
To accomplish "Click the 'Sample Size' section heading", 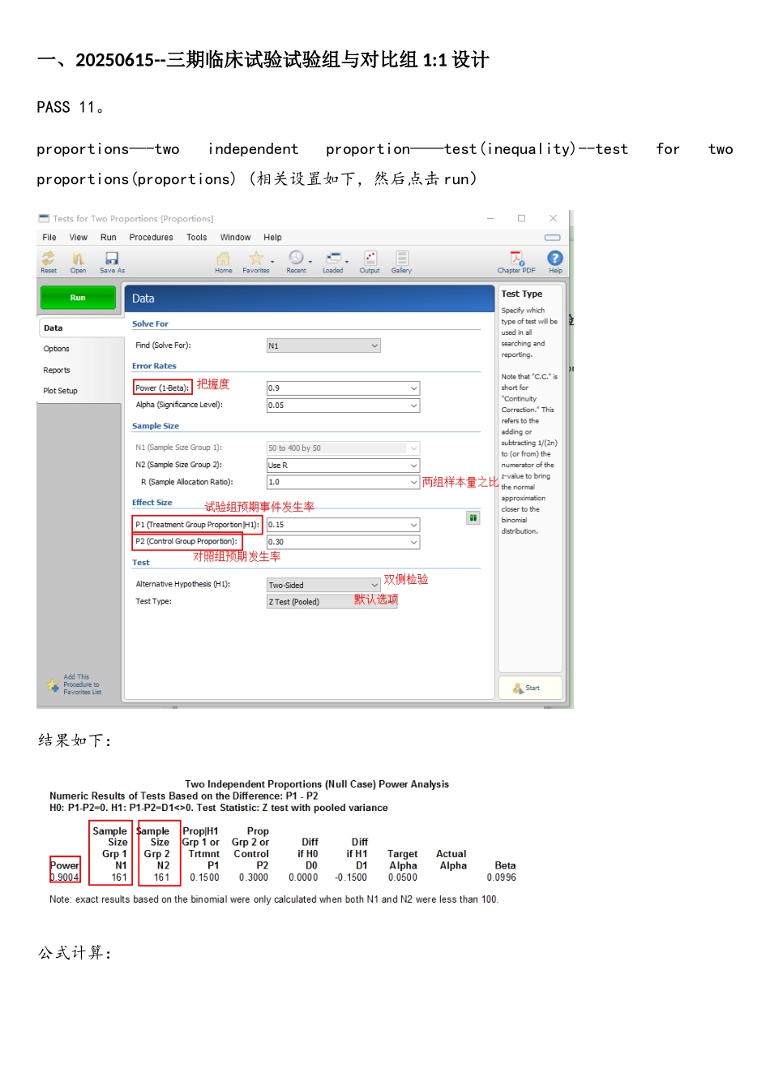I will click(x=156, y=426).
